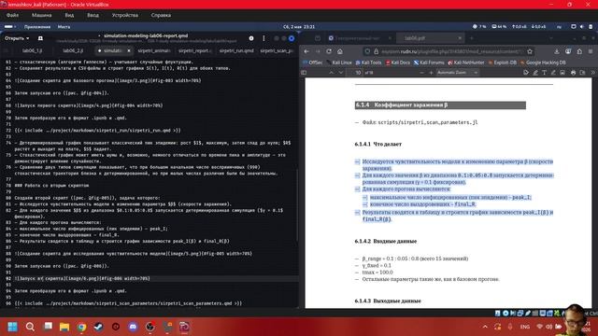598x336 pixels.
Task: Expand the Открыть dropdown in the text editor
Action: (x=17, y=38)
